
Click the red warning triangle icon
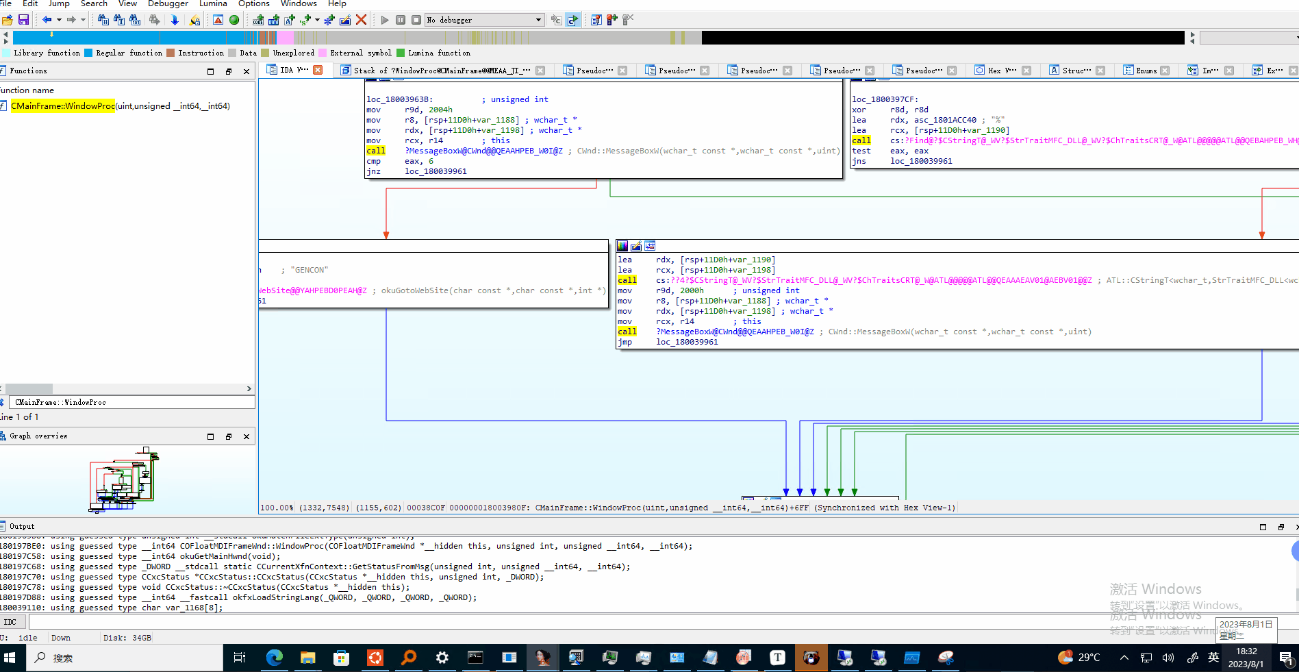click(218, 20)
